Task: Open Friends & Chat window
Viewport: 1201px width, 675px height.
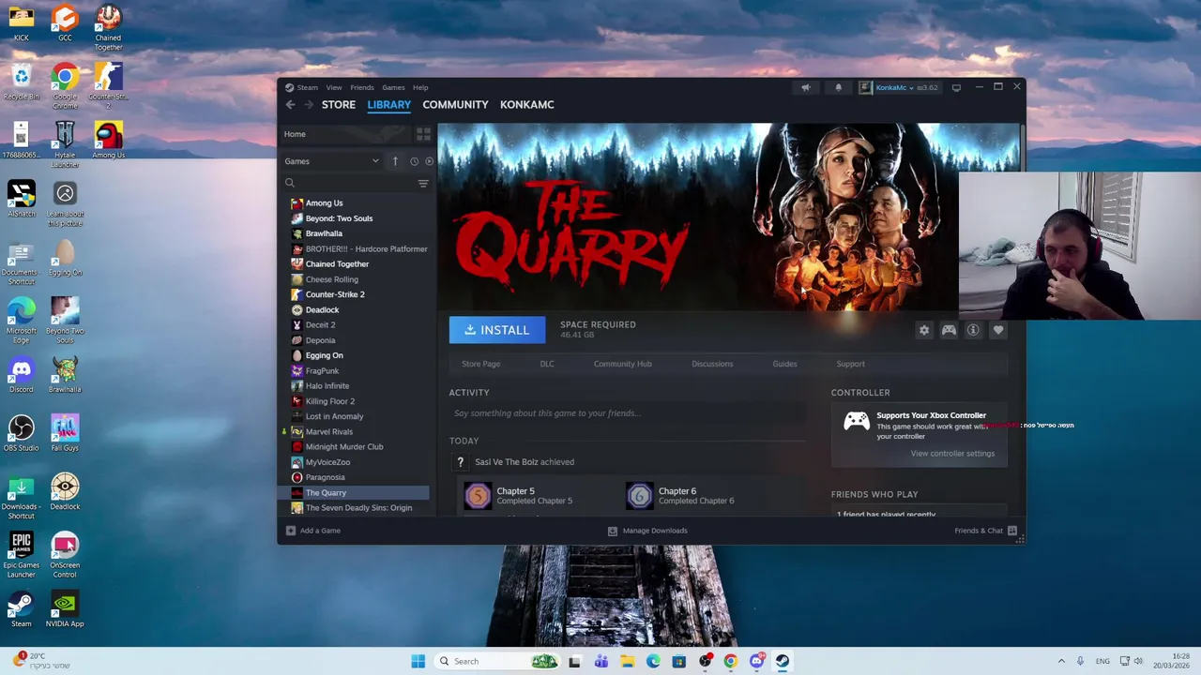Action: pyautogui.click(x=983, y=531)
